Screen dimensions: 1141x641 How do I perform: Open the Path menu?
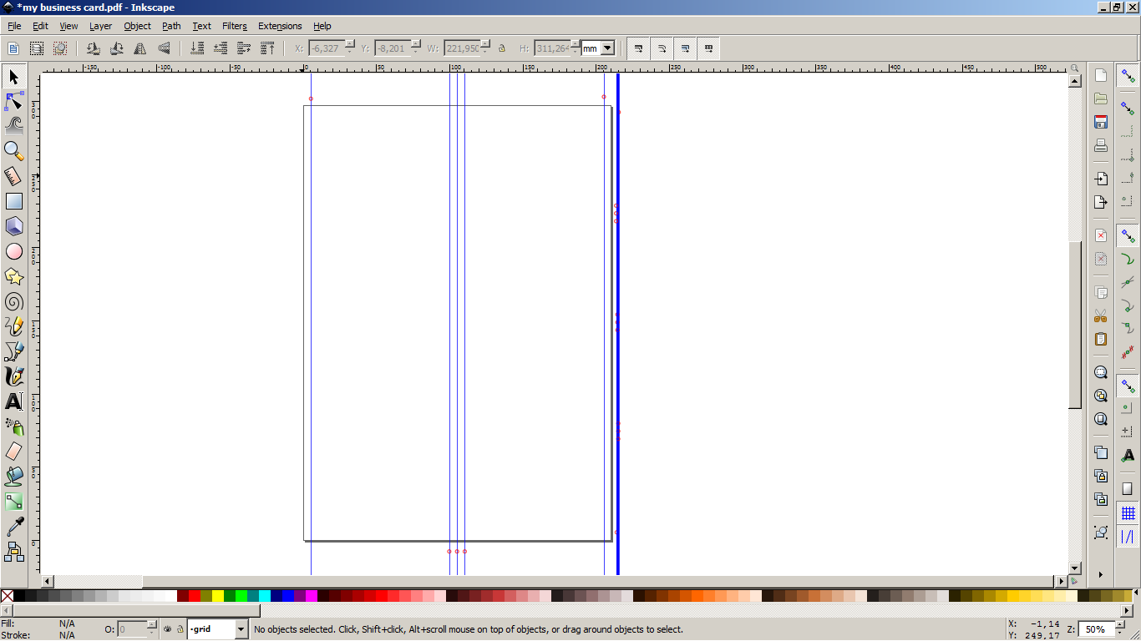click(x=171, y=26)
